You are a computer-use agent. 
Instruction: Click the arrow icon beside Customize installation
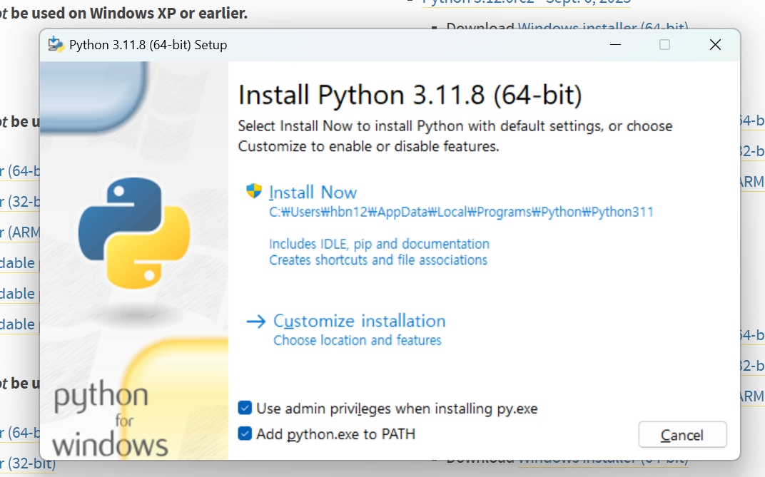click(x=255, y=322)
